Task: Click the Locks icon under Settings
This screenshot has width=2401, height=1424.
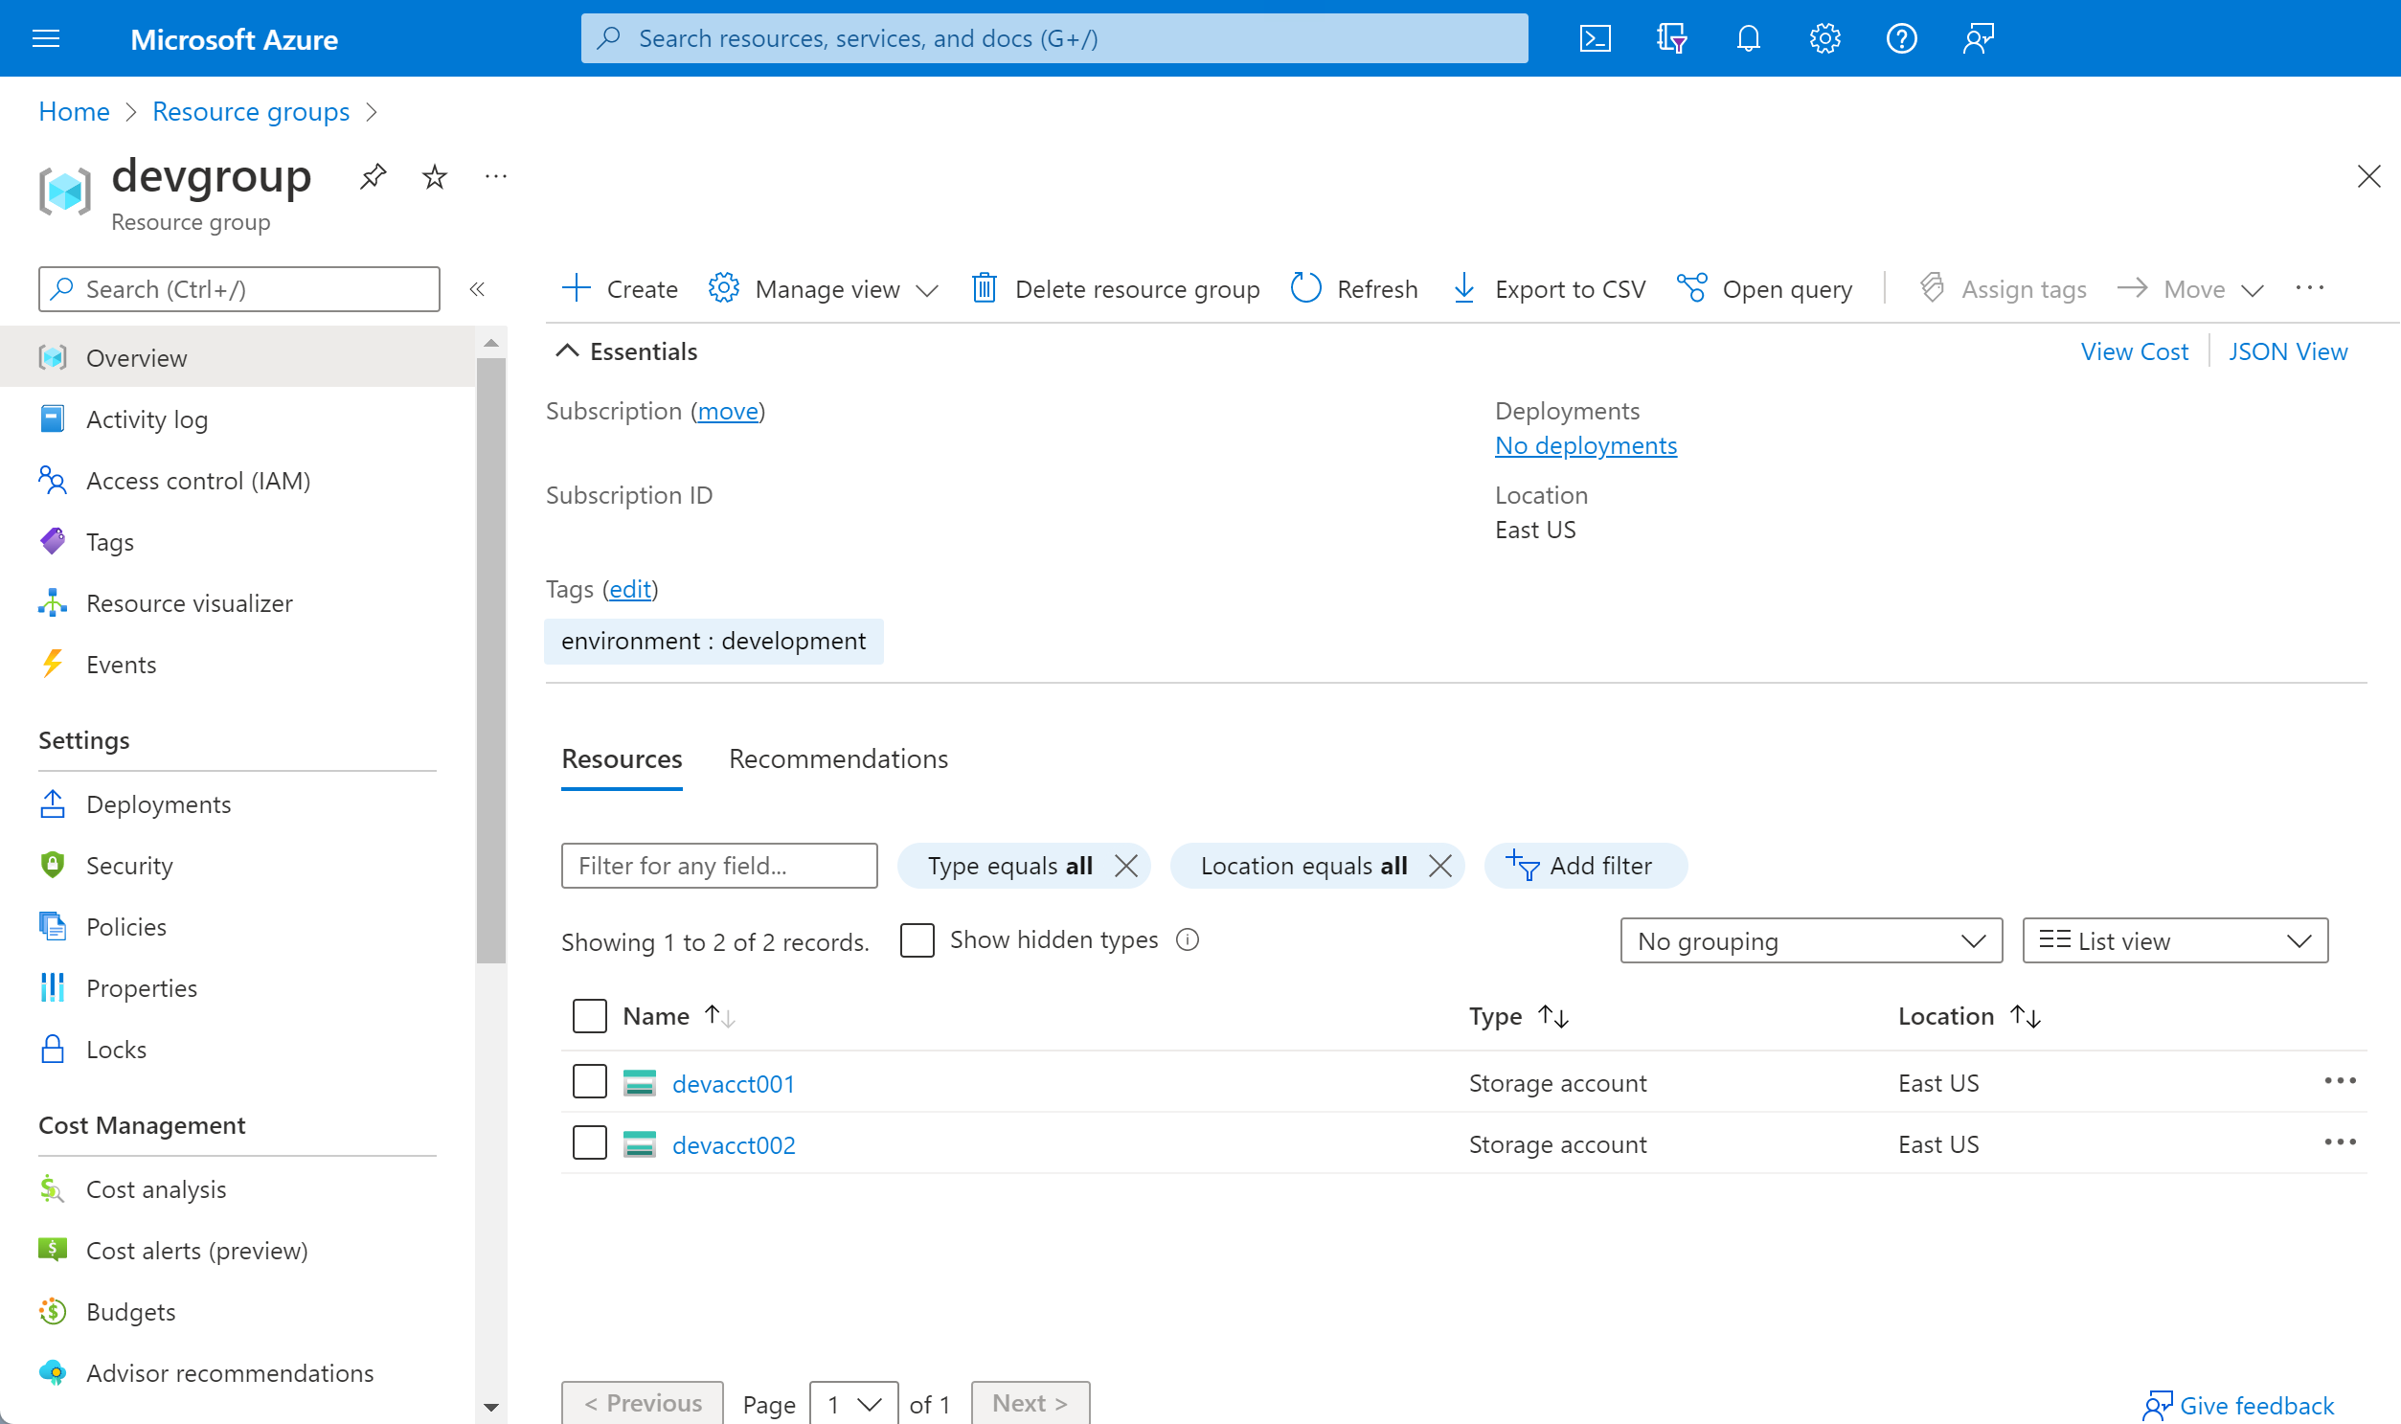Action: coord(53,1050)
